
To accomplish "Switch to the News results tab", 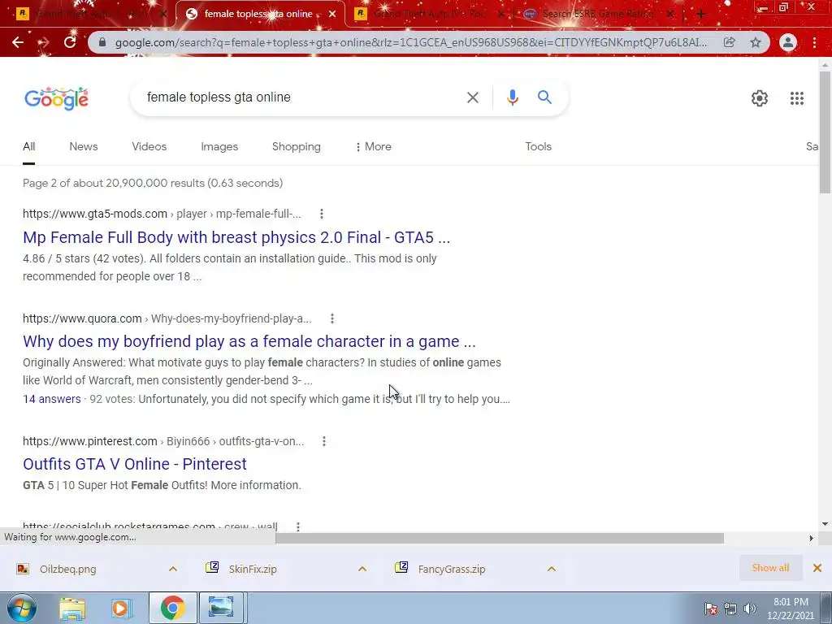I will click(84, 146).
